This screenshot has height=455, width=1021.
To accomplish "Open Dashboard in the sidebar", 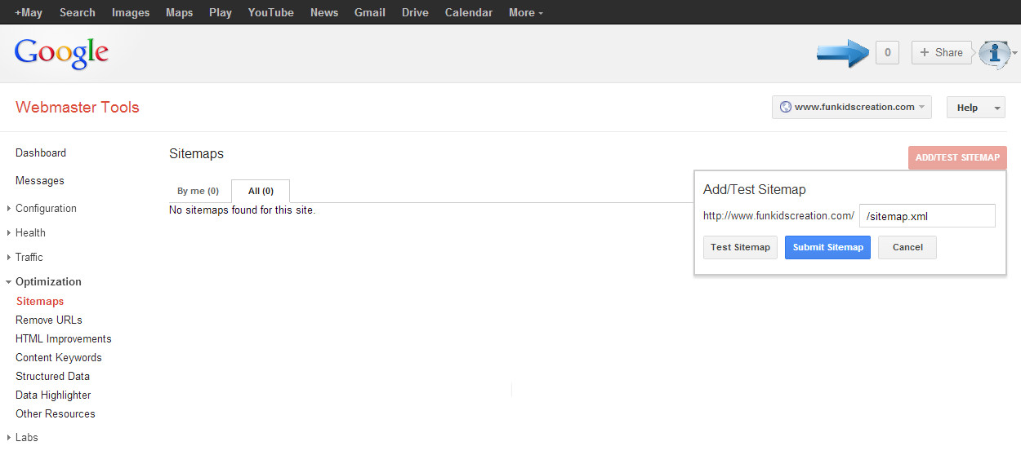I will [41, 152].
